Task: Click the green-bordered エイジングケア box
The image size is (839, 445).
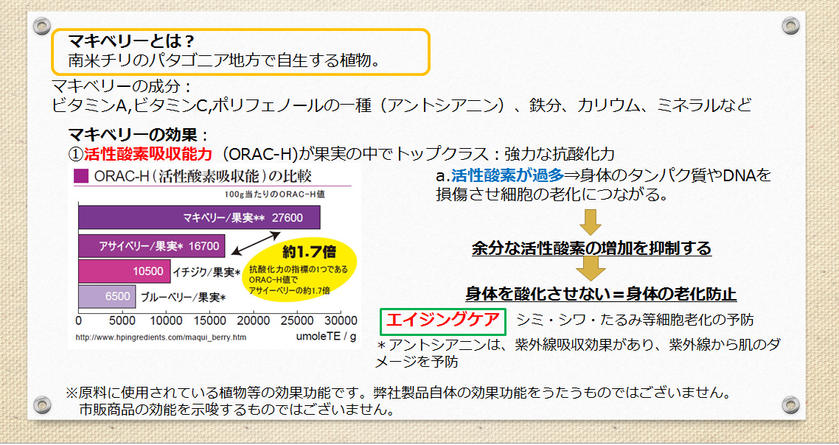Action: point(443,320)
